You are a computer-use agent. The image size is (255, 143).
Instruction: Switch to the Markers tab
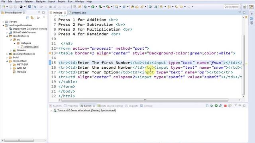(x=56, y=106)
